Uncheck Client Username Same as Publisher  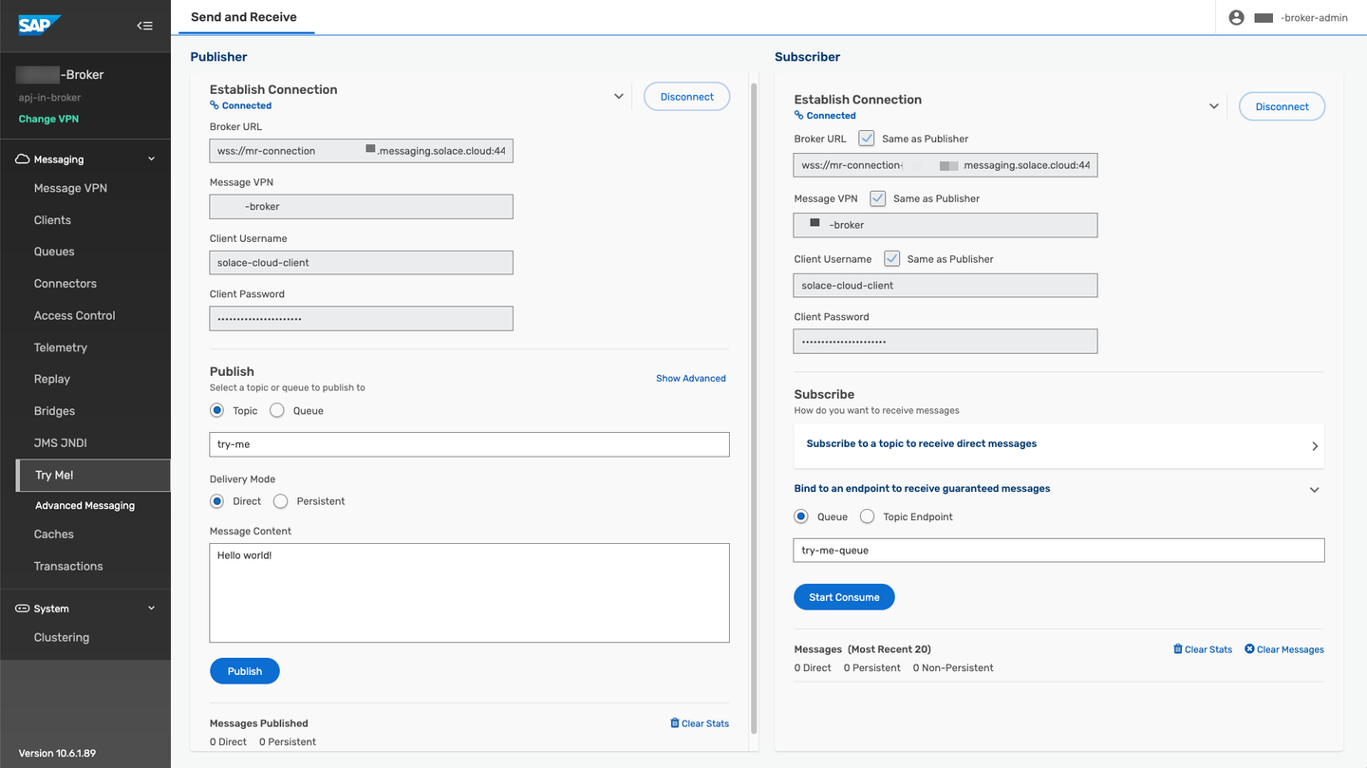891,258
